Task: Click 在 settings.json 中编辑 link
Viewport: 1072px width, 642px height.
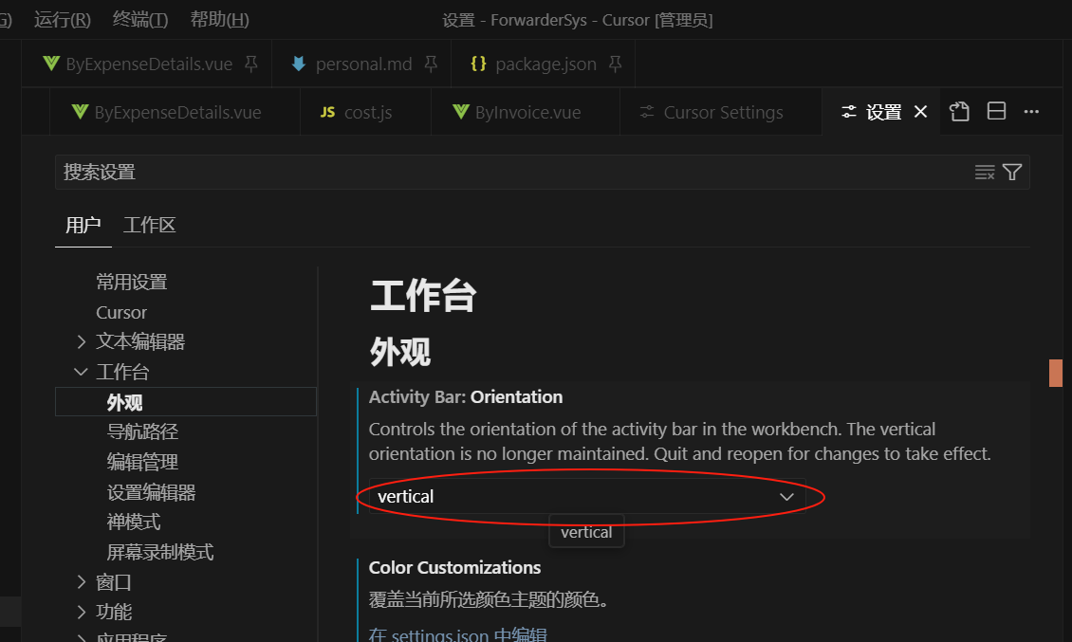Action: click(458, 635)
